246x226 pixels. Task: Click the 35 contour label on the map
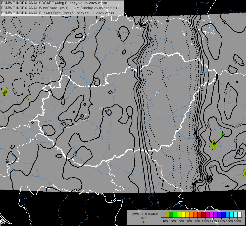(212, 166)
